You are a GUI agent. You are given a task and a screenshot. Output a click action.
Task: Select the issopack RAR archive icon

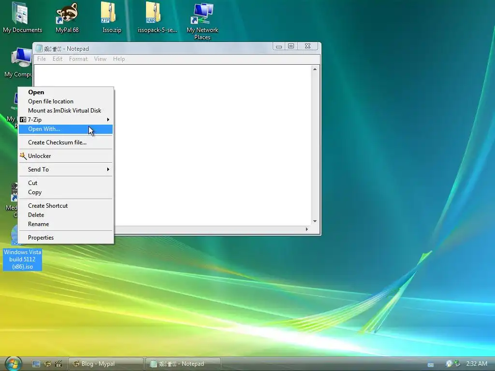pyautogui.click(x=157, y=17)
